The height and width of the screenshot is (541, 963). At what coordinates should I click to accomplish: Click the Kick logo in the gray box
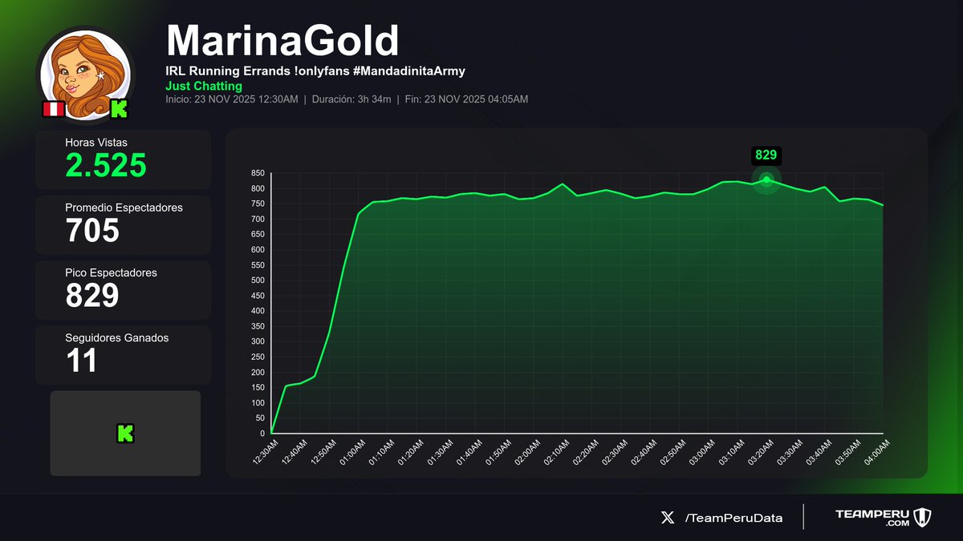(x=125, y=434)
